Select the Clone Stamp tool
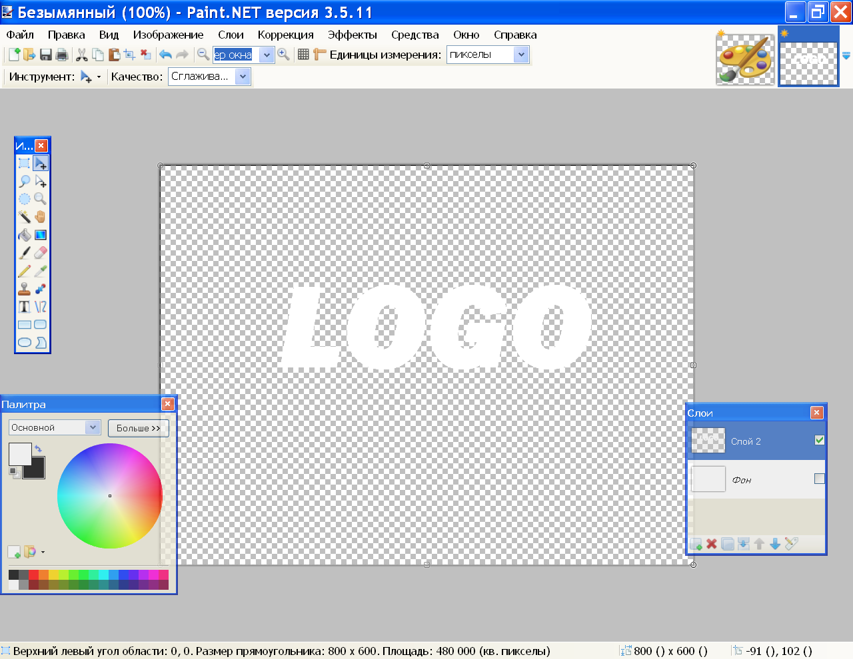 (x=25, y=289)
